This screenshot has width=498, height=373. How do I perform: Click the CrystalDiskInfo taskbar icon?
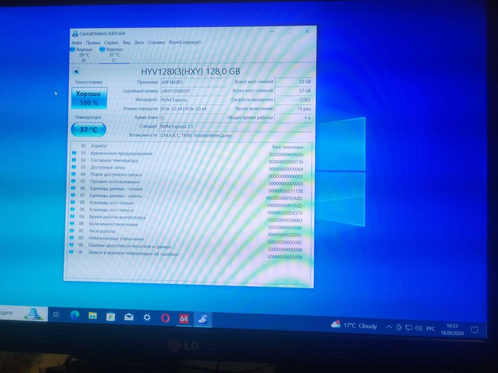coord(202,319)
